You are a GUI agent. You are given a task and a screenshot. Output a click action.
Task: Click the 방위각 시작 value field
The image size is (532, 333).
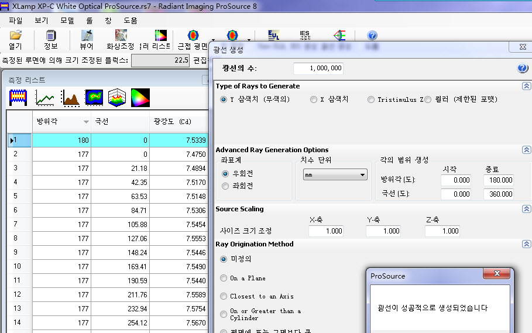click(x=456, y=180)
